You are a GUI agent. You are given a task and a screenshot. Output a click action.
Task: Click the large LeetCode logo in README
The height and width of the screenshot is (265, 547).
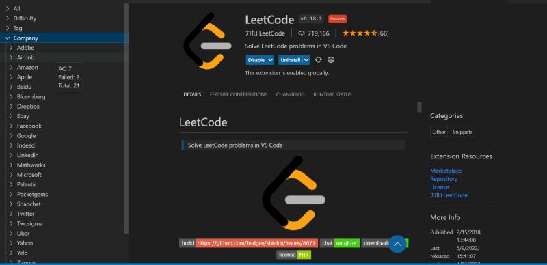tap(294, 193)
